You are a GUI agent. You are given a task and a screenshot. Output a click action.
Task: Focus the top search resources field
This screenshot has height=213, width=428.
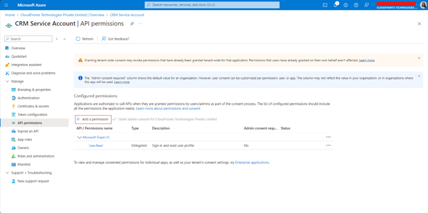coord(212,5)
